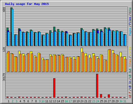This screenshot has height=104, width=133.
Task: Click day 1 on the x-axis
Action: [9, 101]
